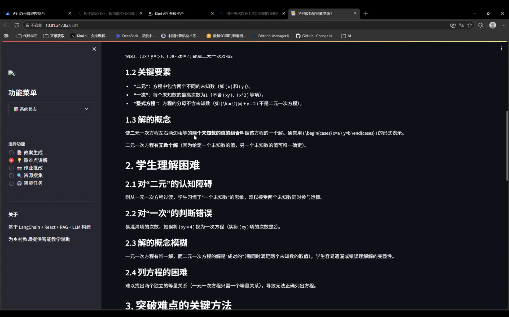Click the favorites star icon
Image resolution: width=509 pixels, height=317 pixels.
[470, 25]
